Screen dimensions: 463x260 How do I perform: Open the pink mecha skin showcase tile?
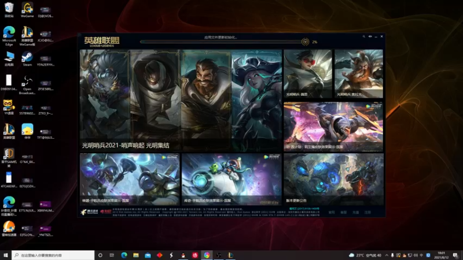333,127
